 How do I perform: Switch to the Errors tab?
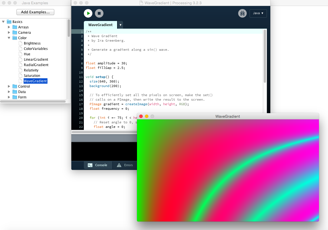coord(125,165)
